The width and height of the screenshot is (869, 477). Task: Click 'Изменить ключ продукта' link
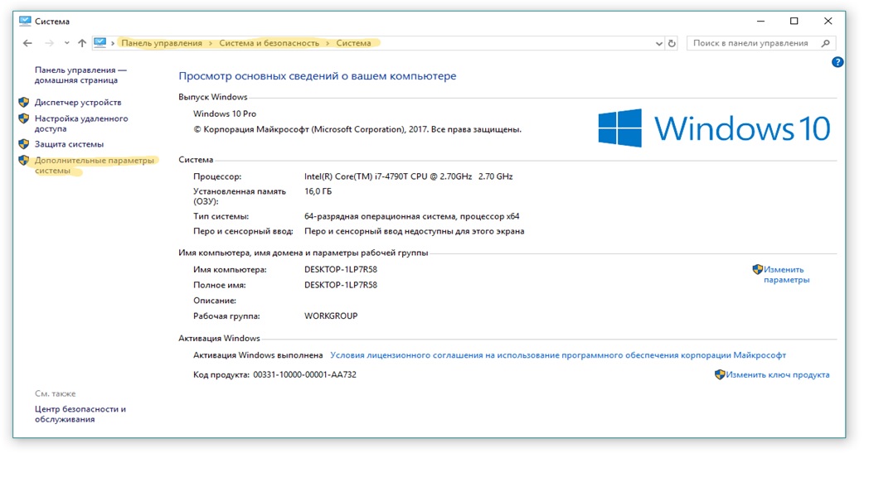tap(778, 374)
